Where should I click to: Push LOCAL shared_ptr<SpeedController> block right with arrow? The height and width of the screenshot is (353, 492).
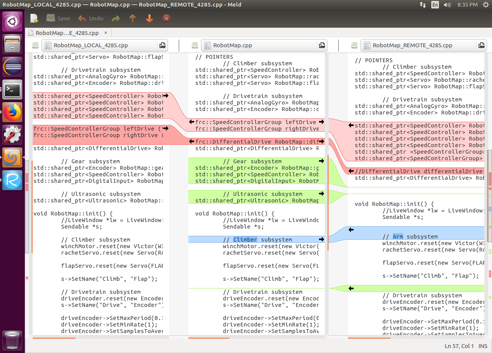[x=166, y=96]
